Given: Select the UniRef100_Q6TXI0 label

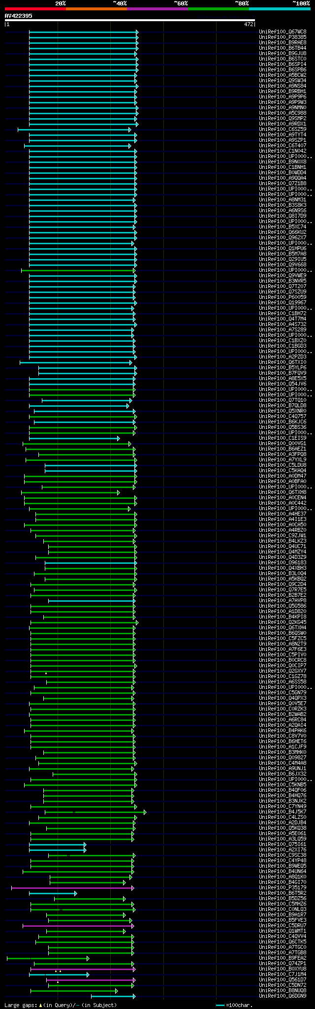Looking at the screenshot, I should (283, 362).
